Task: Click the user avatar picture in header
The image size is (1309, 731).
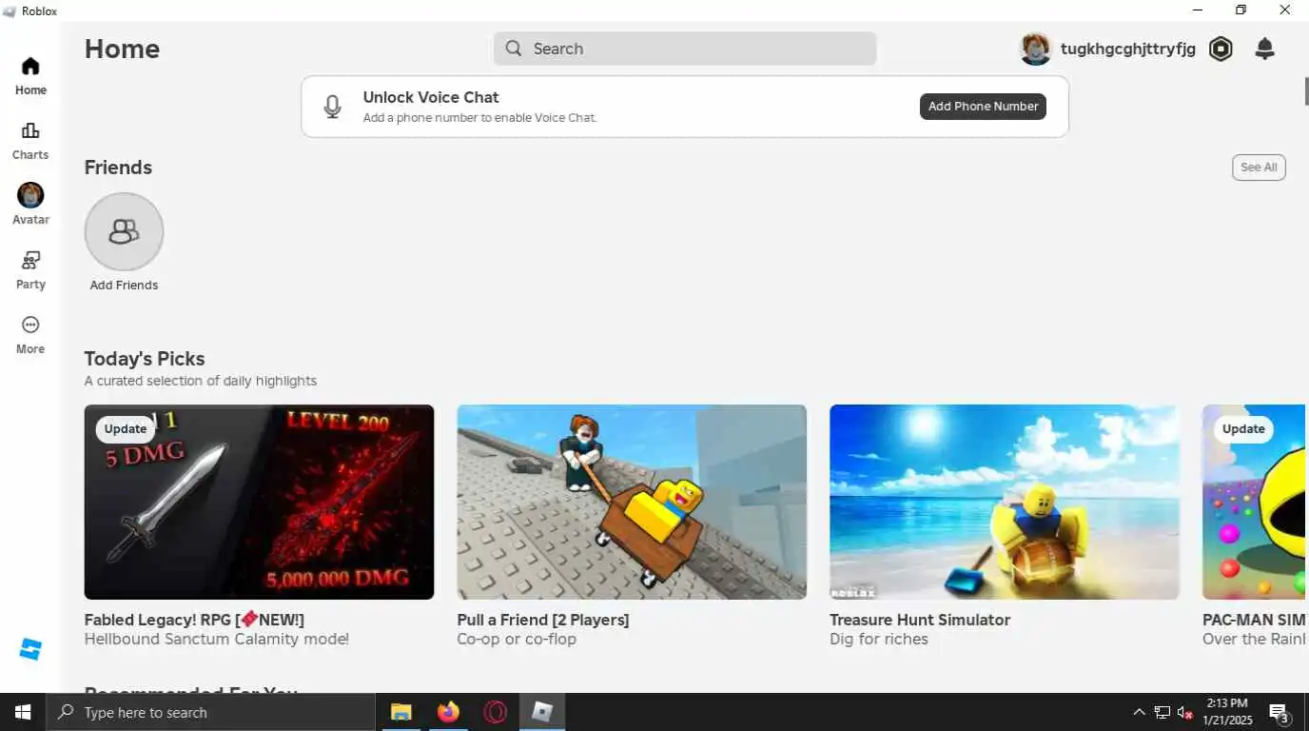Action: click(x=1035, y=49)
